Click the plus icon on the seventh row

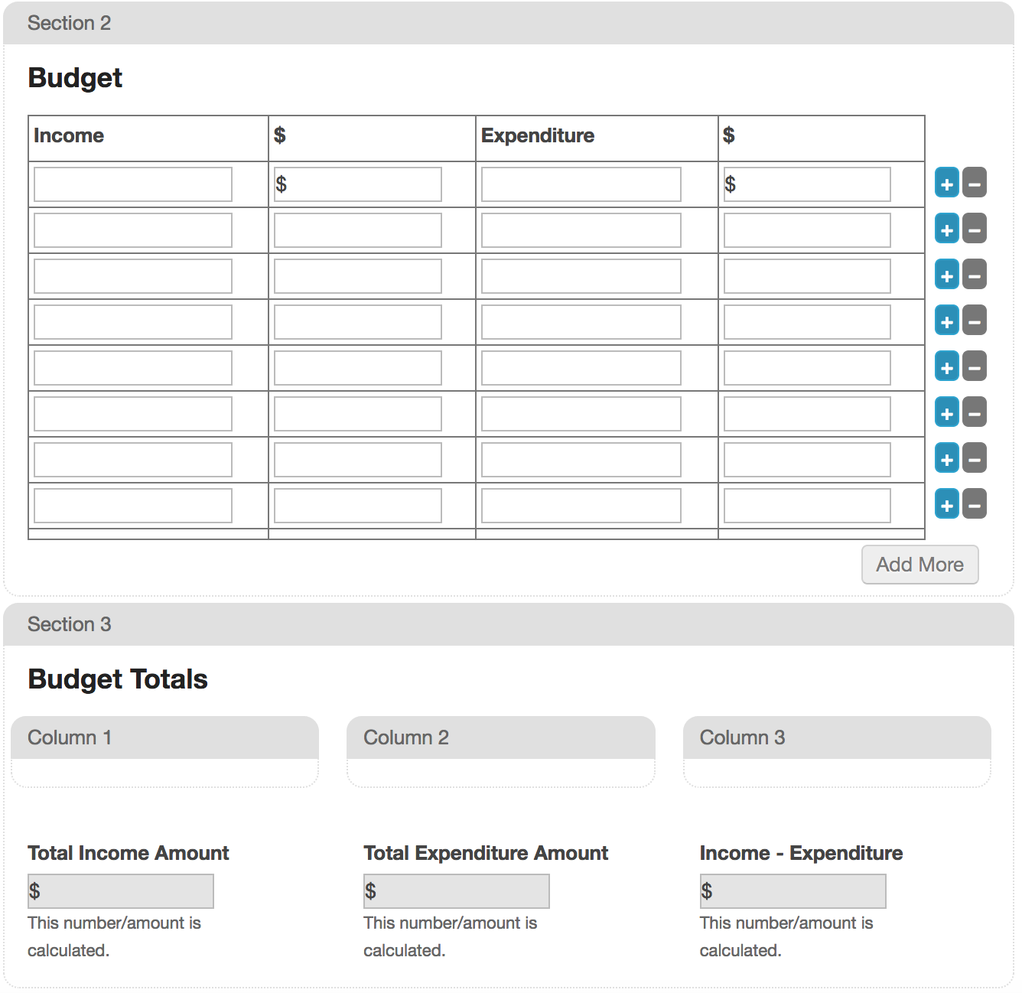946,459
